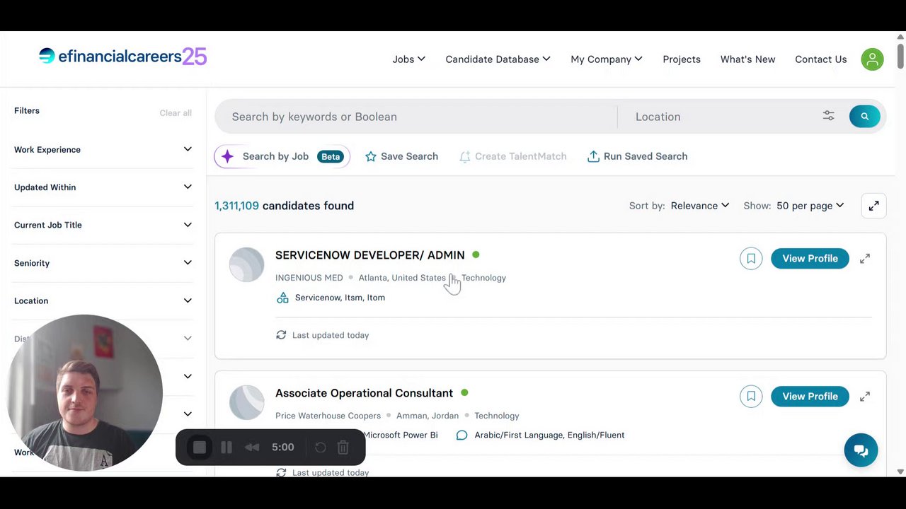Open the live chat bubble
The image size is (906, 509).
pyautogui.click(x=861, y=450)
